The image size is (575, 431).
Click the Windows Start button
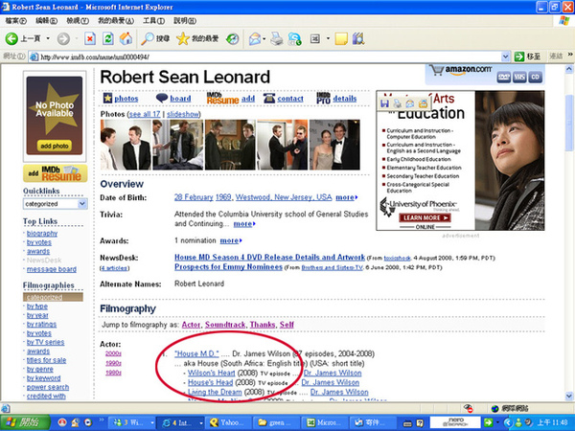(x=25, y=422)
